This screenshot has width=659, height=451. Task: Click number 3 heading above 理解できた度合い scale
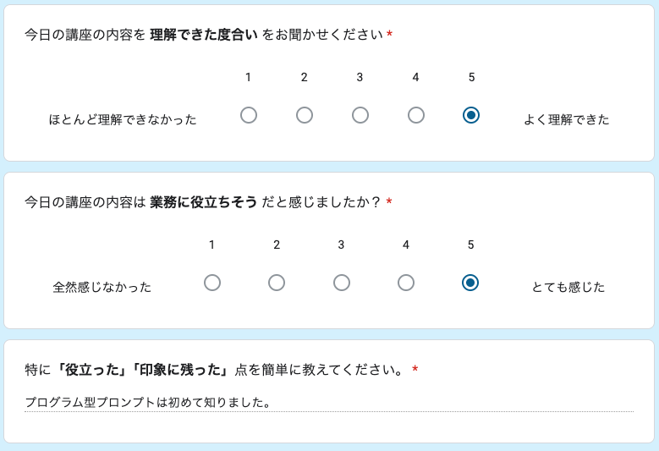(x=360, y=78)
